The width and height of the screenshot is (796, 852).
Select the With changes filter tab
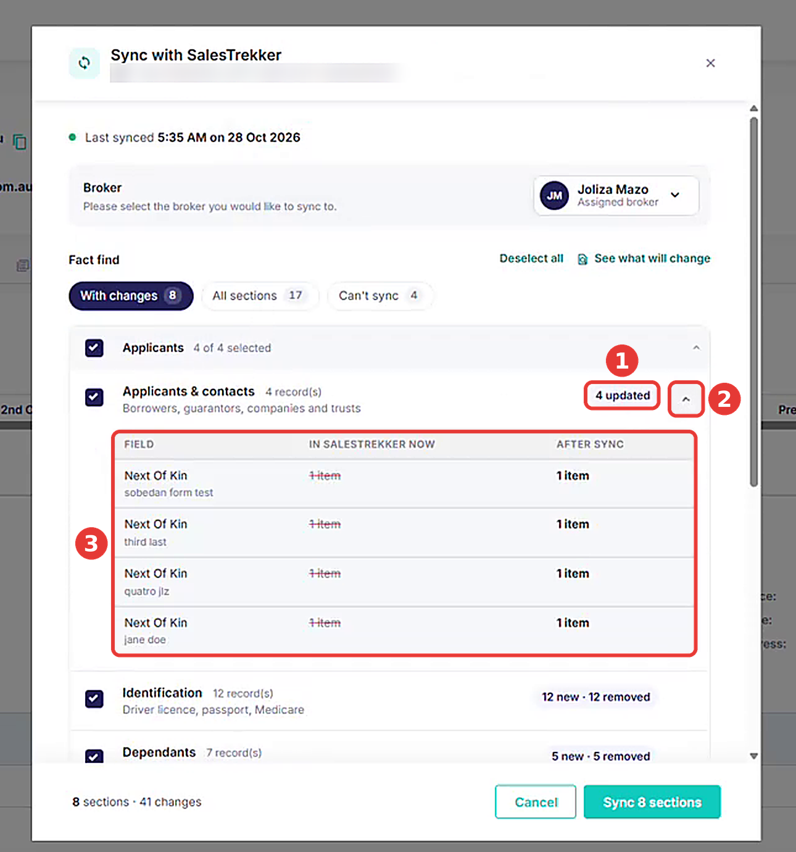(x=131, y=296)
